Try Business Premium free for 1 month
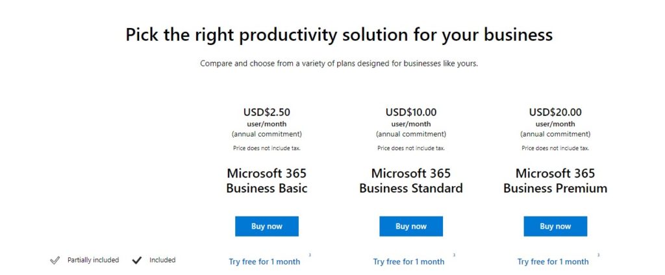 click(x=553, y=262)
